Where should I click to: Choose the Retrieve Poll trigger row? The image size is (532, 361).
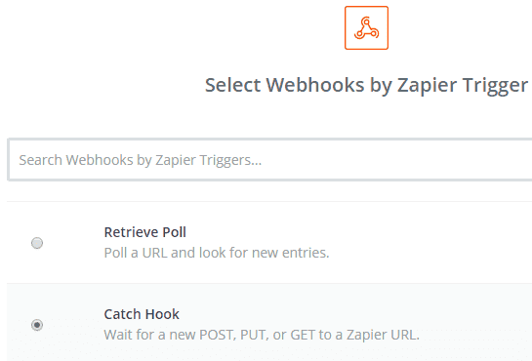tap(269, 243)
